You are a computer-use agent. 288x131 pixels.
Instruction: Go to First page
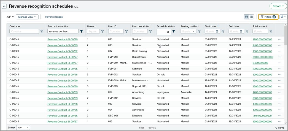click(141, 128)
